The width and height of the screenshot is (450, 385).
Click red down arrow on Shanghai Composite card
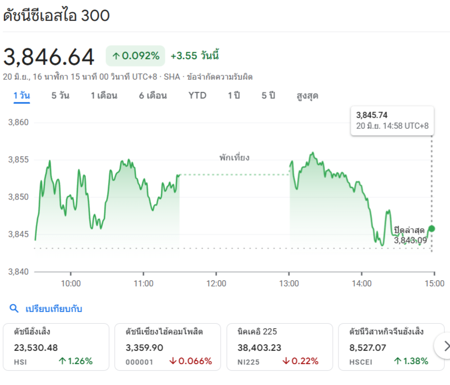[x=173, y=361]
